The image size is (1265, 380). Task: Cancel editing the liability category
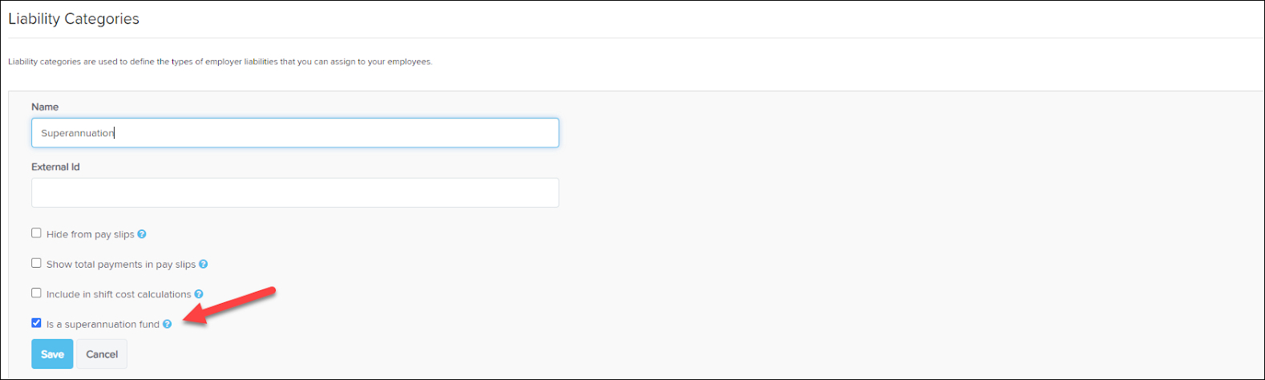tap(102, 354)
